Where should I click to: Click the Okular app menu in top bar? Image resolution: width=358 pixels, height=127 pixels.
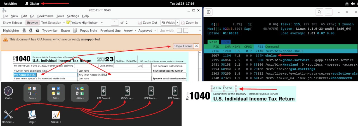[x=32, y=4]
